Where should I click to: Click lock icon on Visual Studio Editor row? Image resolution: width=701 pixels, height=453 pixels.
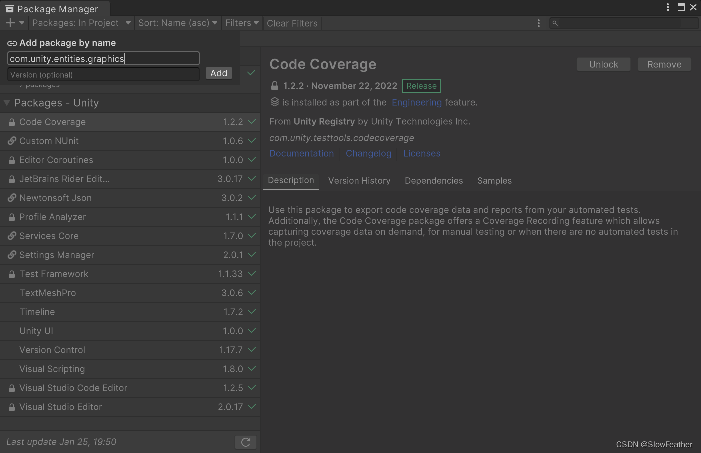click(12, 407)
